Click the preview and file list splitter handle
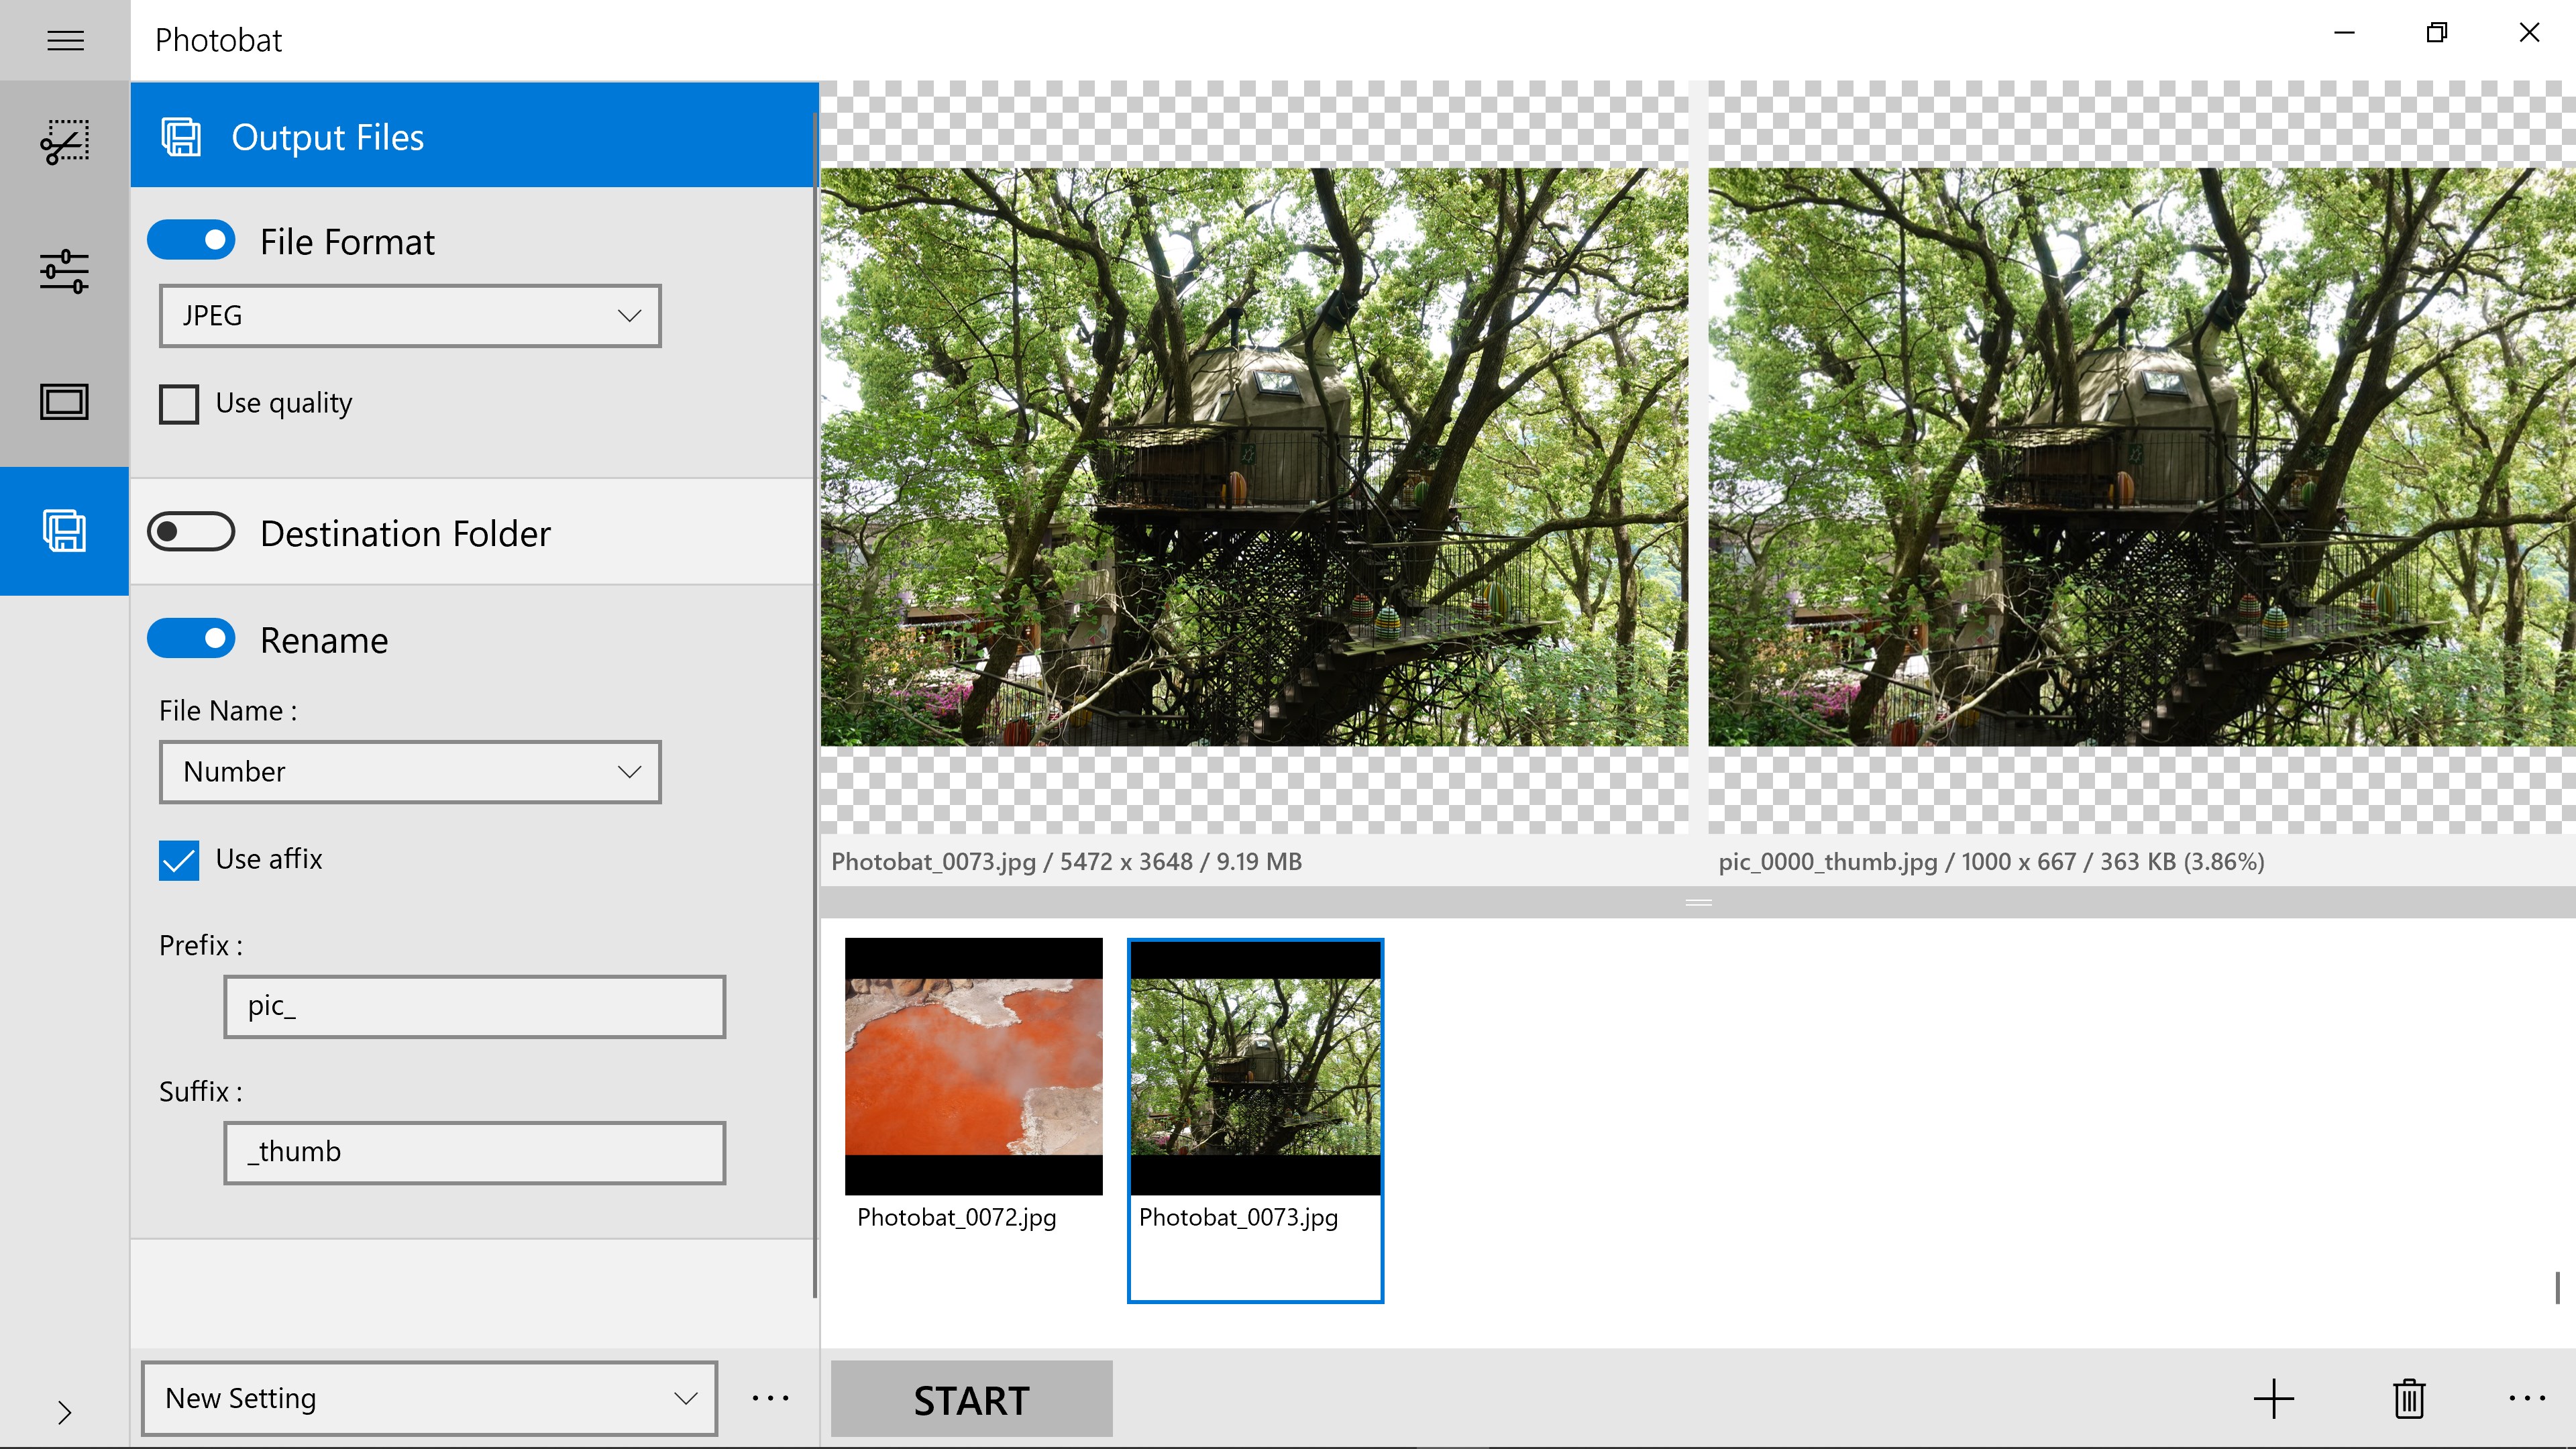 [x=1698, y=902]
